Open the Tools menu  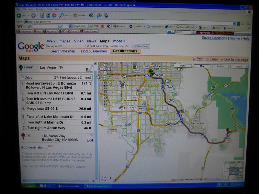[50, 9]
